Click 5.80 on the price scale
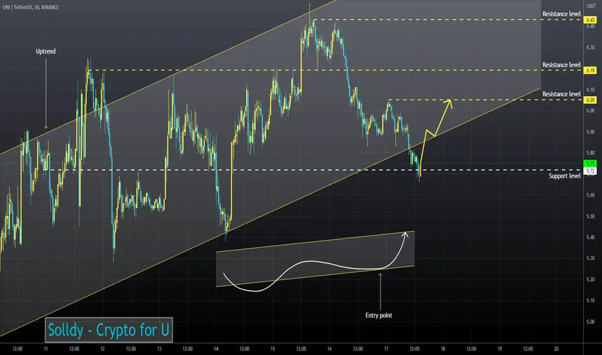 [590, 153]
